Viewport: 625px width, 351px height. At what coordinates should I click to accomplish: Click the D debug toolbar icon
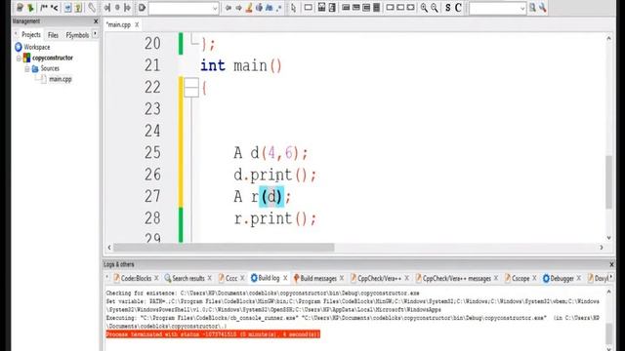[142, 8]
